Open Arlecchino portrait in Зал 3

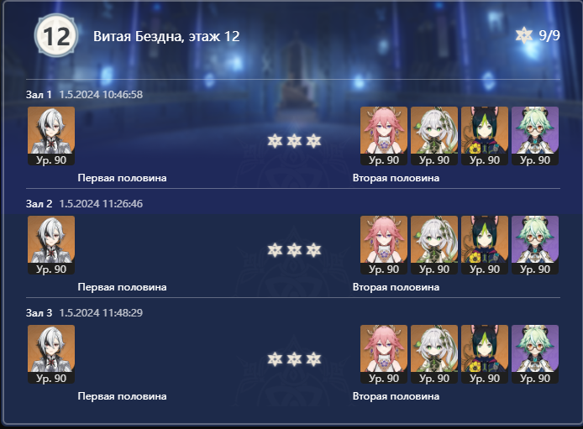[51, 354]
